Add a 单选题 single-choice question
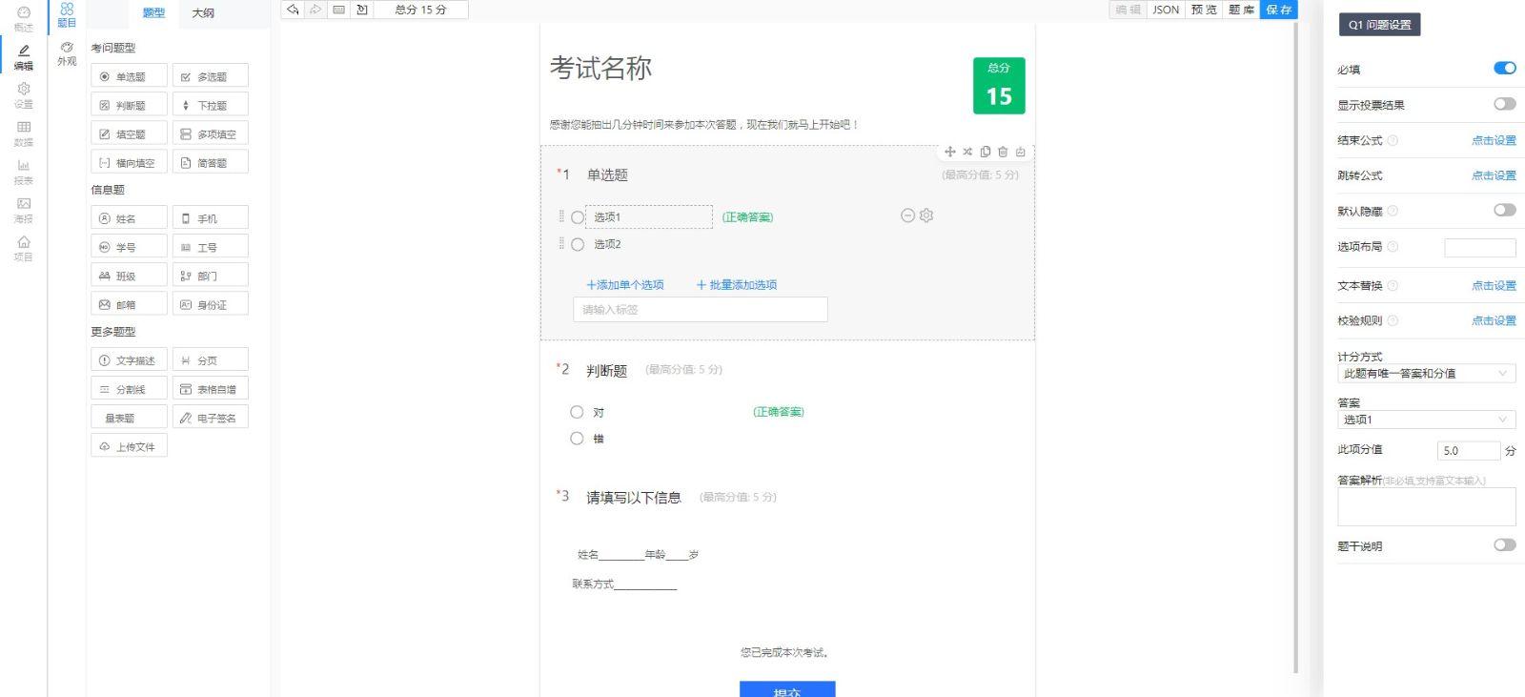The height and width of the screenshot is (697, 1525). (x=129, y=76)
